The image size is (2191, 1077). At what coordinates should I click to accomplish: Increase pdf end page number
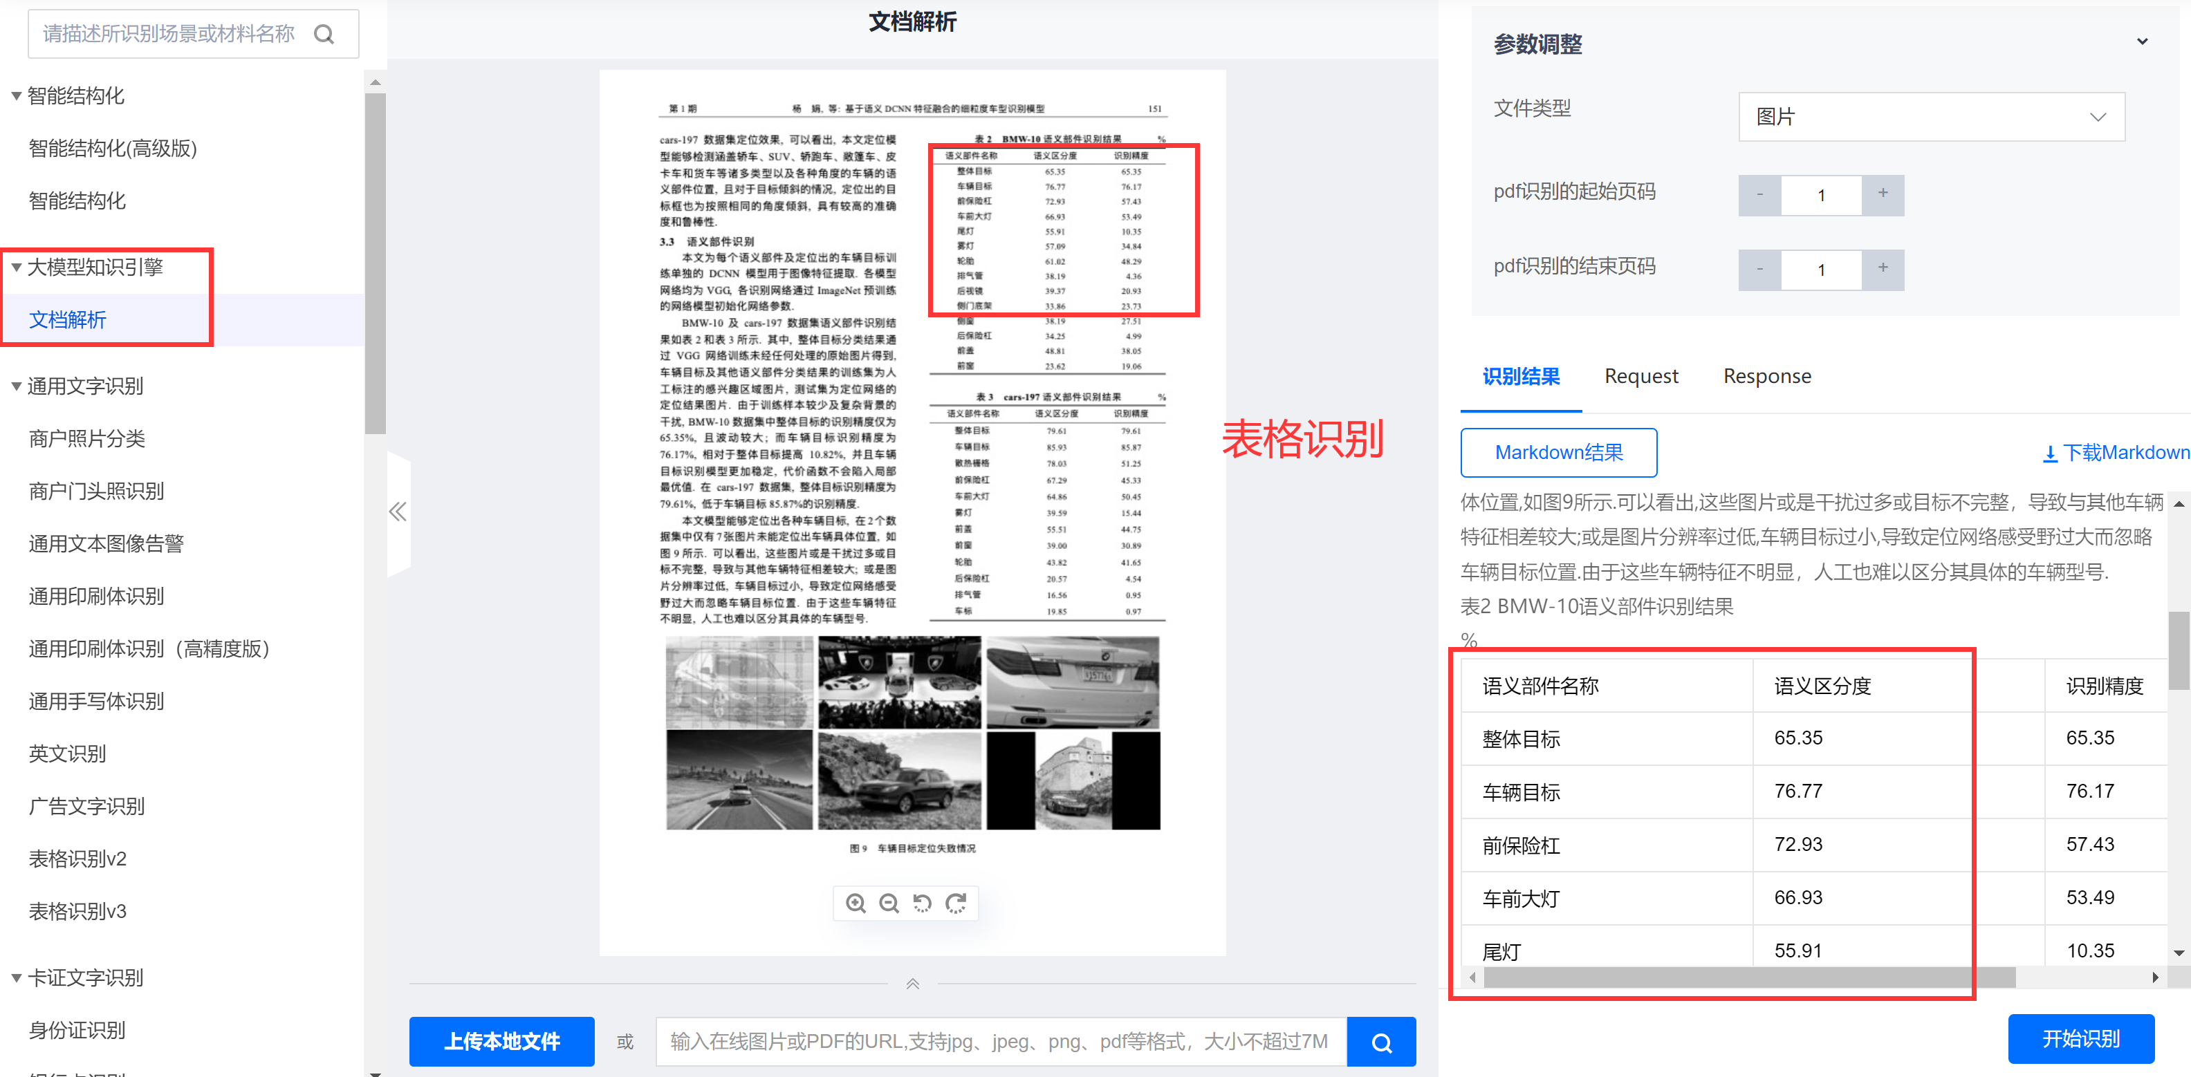click(1883, 270)
